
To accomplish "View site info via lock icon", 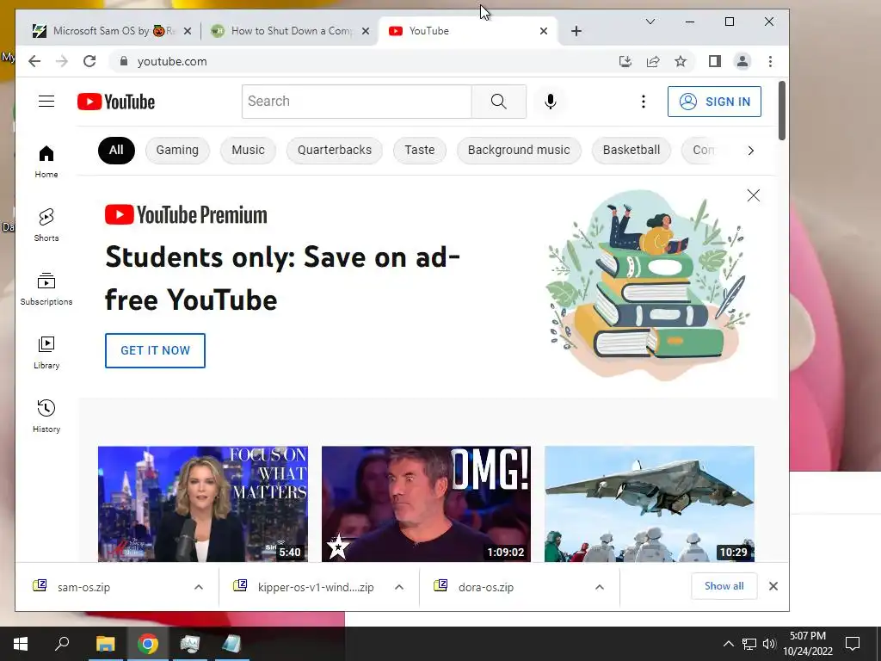I will coord(124,61).
